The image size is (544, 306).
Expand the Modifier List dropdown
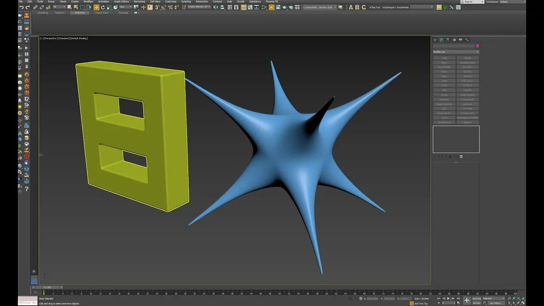click(456, 52)
